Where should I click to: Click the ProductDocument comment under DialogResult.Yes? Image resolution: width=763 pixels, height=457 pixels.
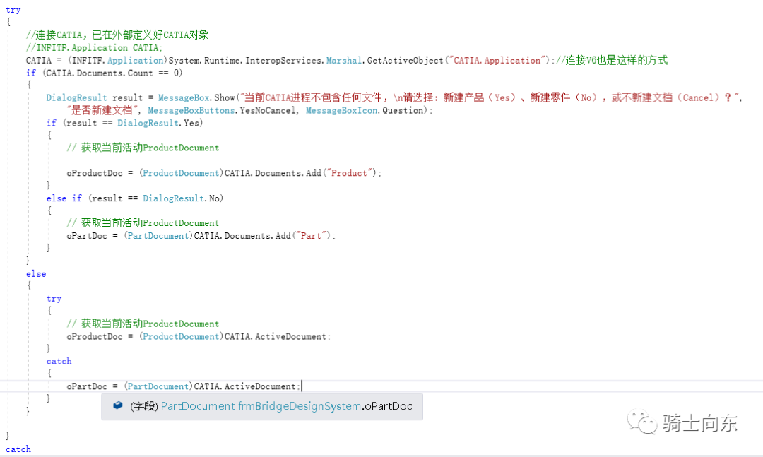(143, 148)
